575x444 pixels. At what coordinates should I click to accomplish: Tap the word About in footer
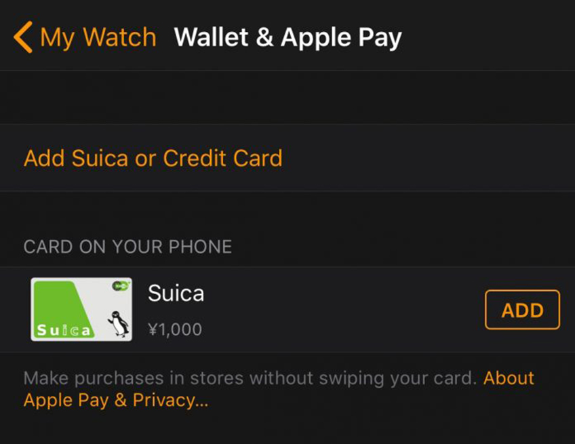click(509, 378)
